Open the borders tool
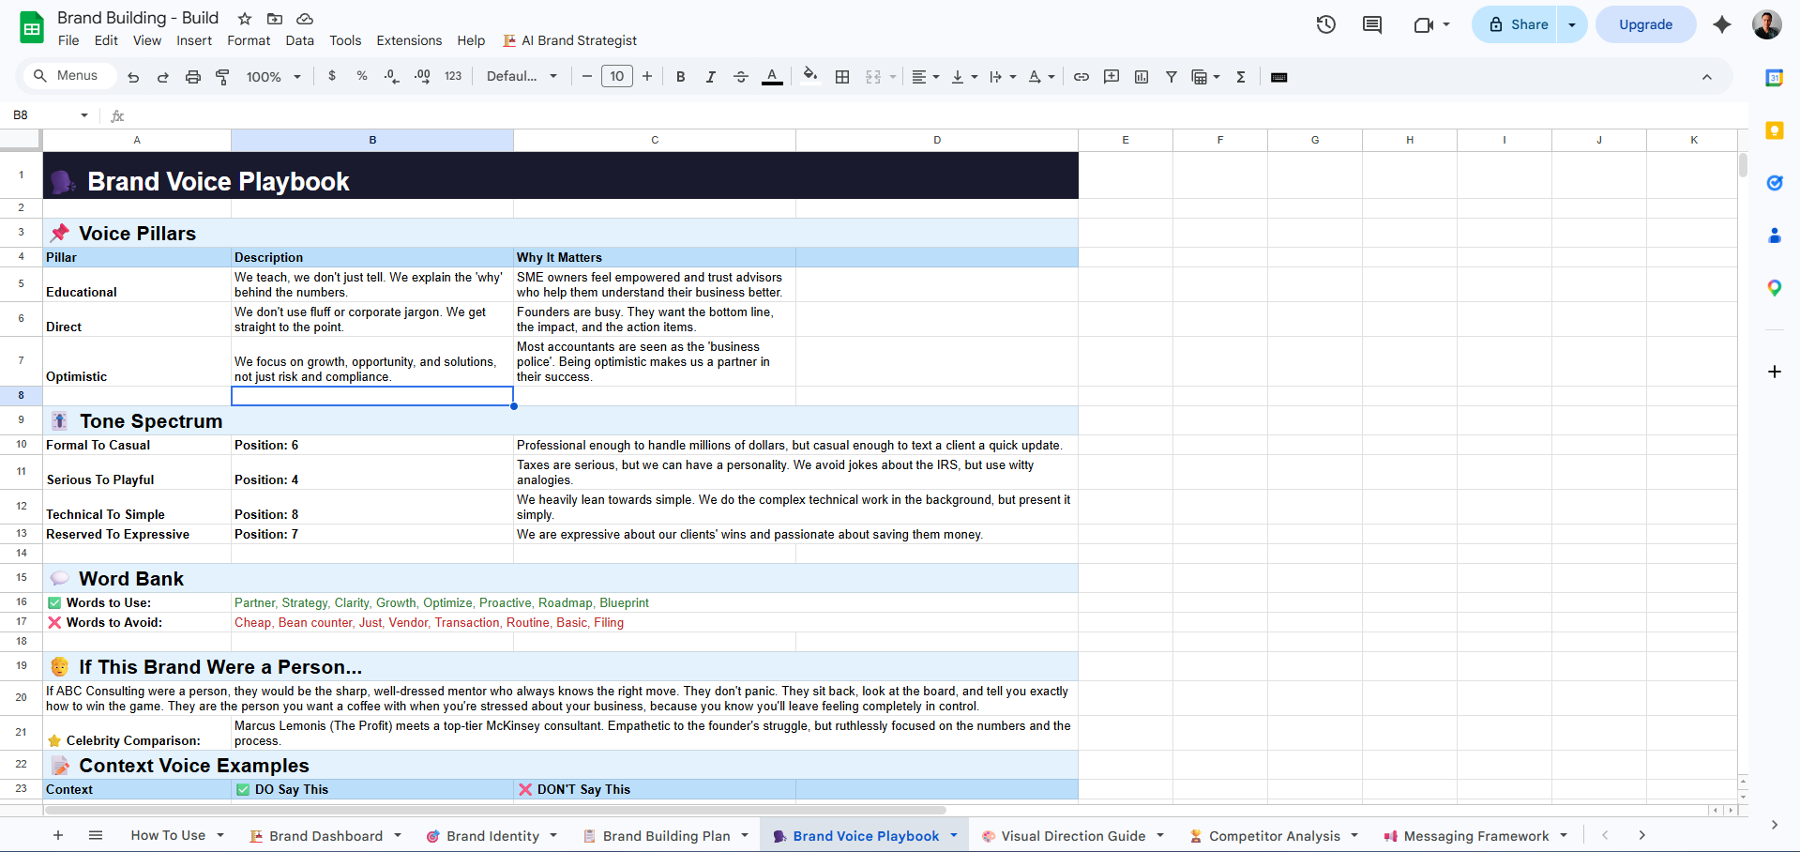 [842, 77]
